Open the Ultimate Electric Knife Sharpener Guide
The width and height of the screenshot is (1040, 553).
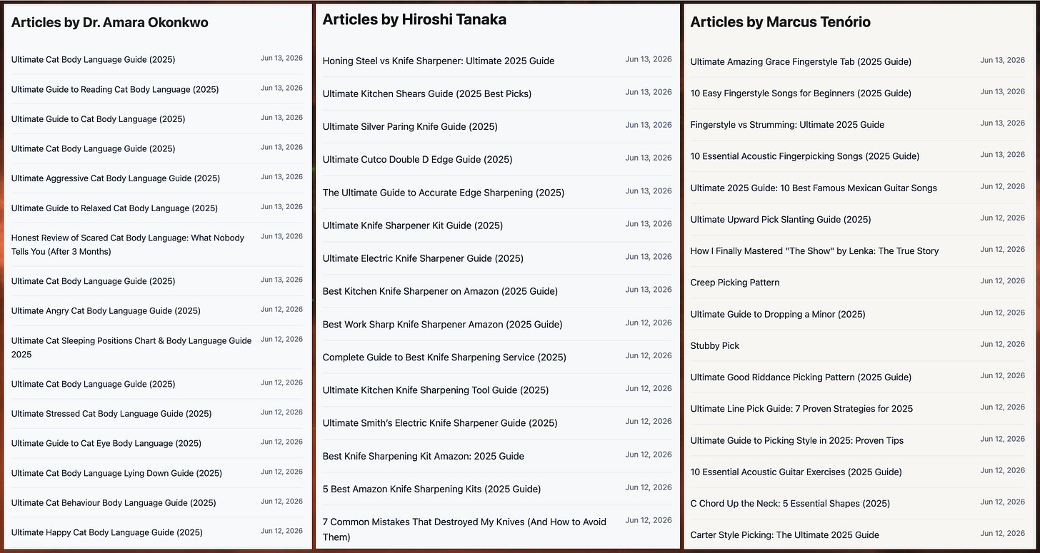pos(423,258)
